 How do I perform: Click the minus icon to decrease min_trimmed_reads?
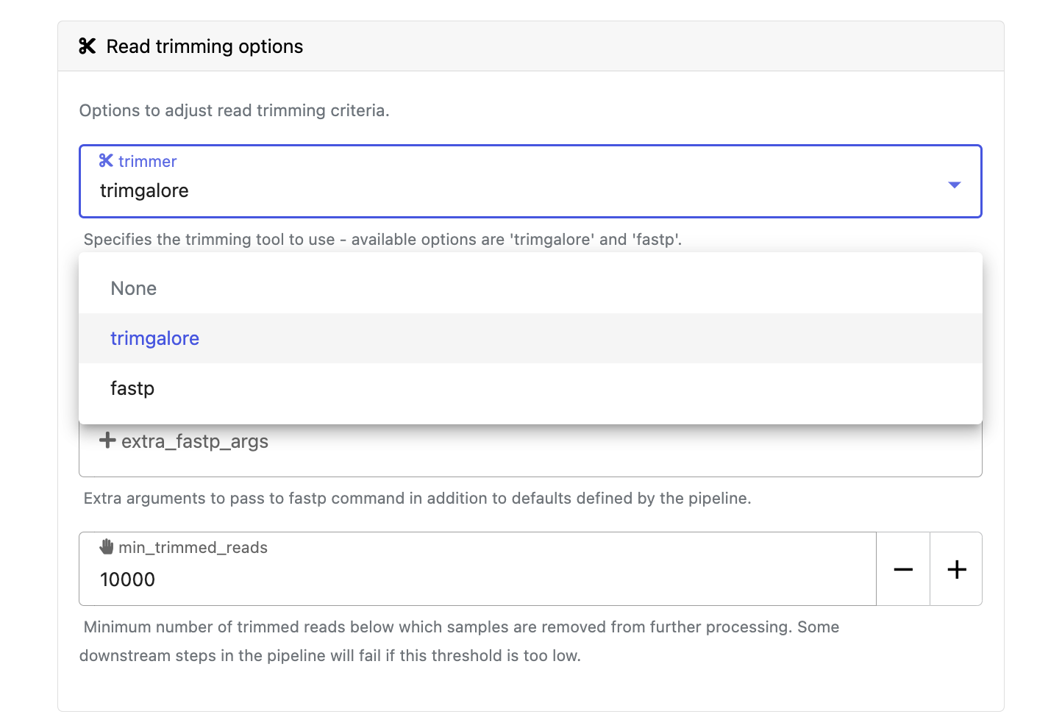(902, 568)
